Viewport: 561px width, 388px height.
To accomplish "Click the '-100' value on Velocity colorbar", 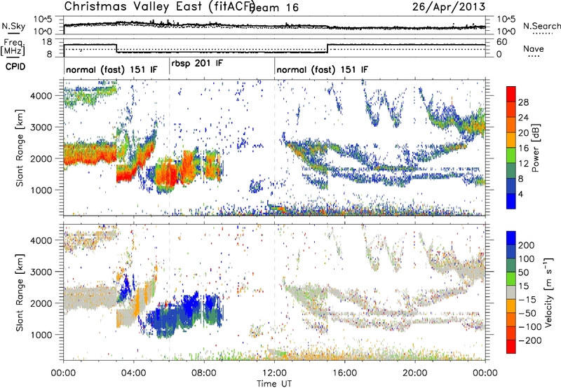I will (x=530, y=327).
